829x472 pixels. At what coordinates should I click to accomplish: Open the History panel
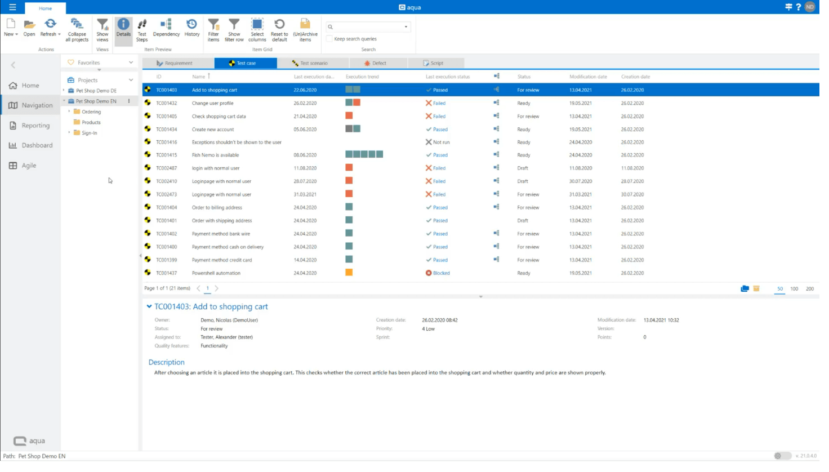191,29
